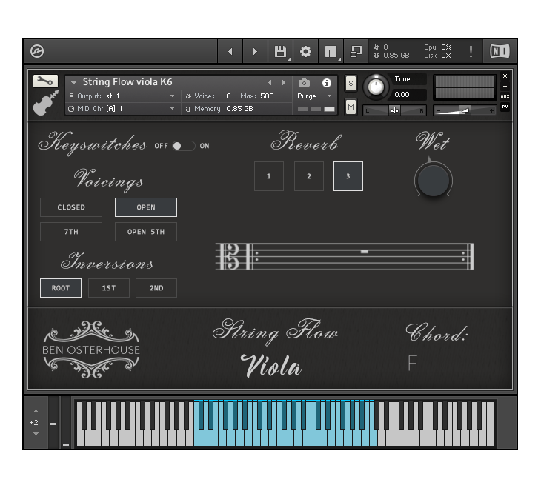Open the settings gear options
This screenshot has width=541, height=485.
(305, 52)
